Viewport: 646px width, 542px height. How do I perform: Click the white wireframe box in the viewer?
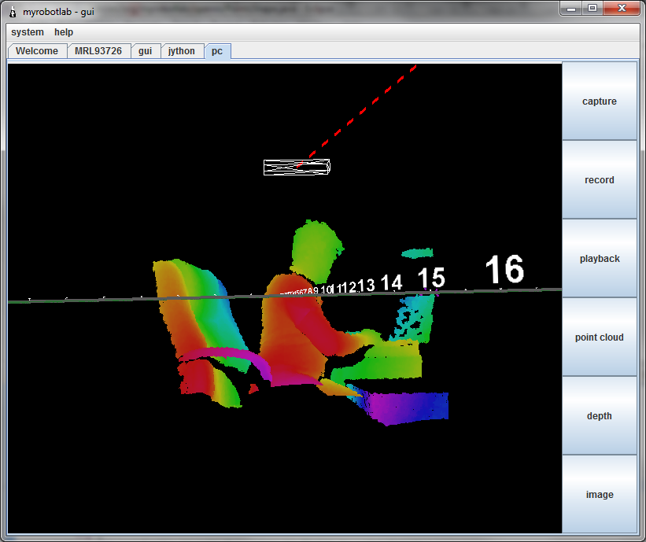[x=297, y=168]
